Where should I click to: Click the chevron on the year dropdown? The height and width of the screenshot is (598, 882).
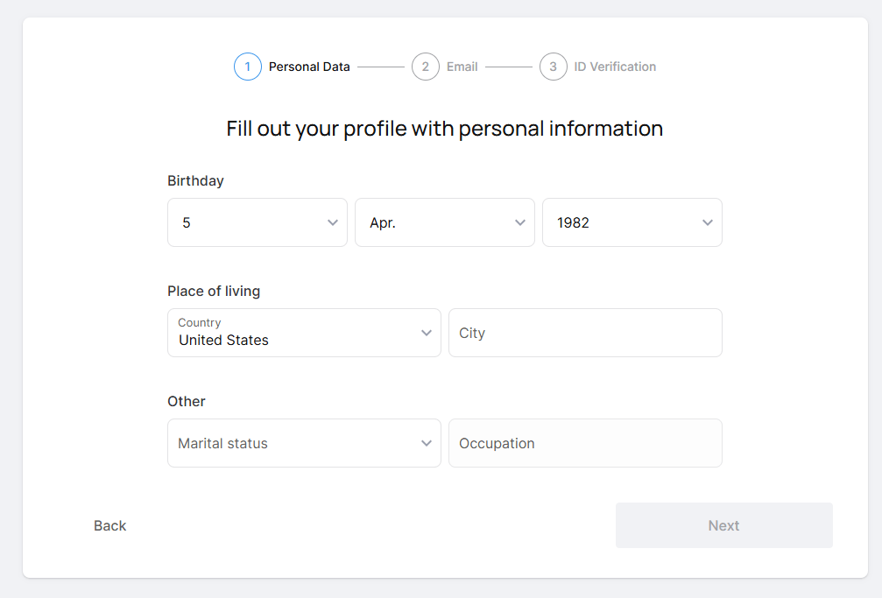click(x=708, y=222)
